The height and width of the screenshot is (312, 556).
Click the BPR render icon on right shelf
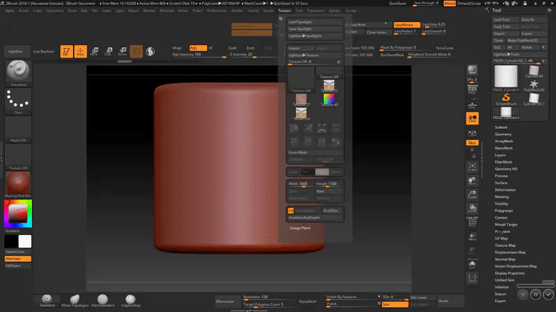(x=472, y=70)
